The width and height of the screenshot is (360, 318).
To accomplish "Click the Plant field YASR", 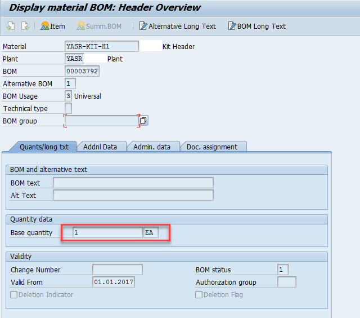I will (x=74, y=59).
